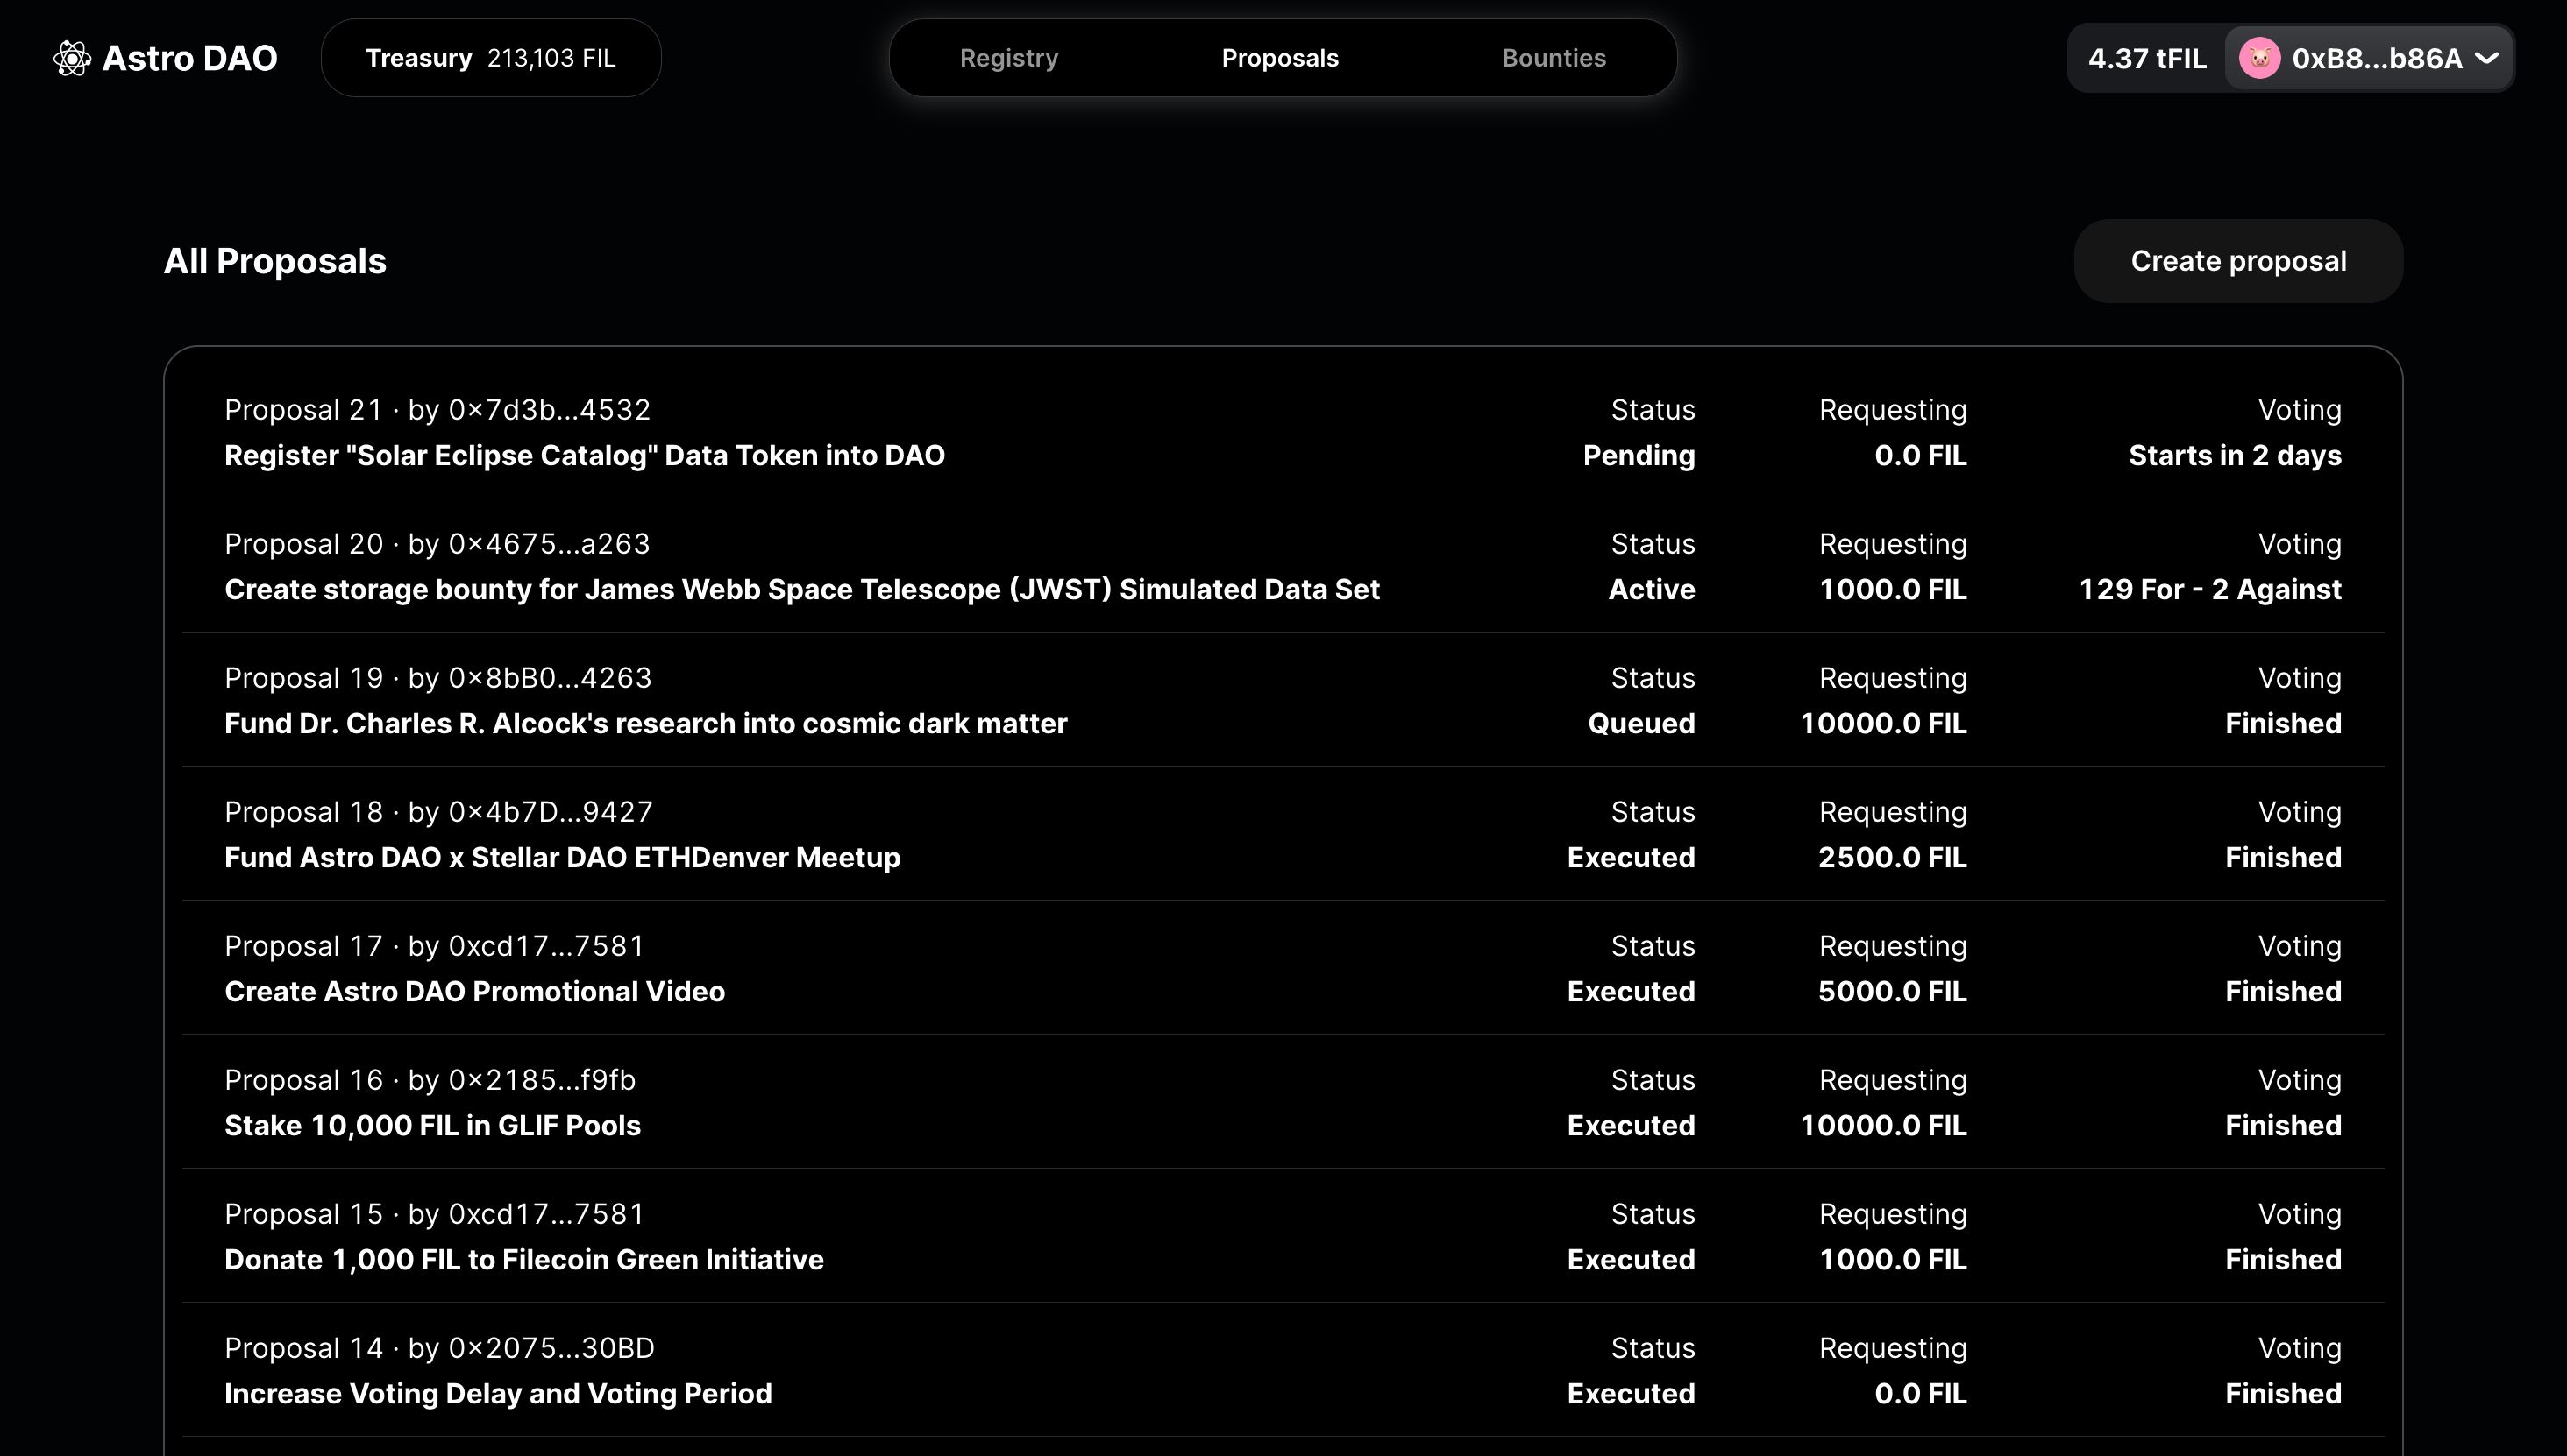Open Filecoin Green Initiative donation proposal
Screen dimensions: 2567x1456
[x=523, y=1260]
